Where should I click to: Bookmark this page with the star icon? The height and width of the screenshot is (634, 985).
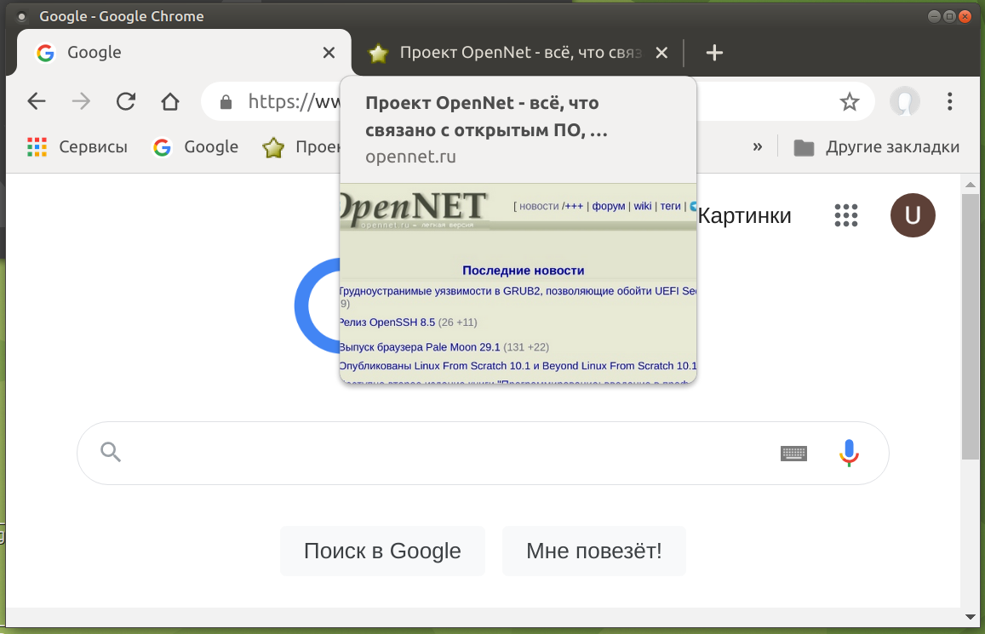coord(849,102)
